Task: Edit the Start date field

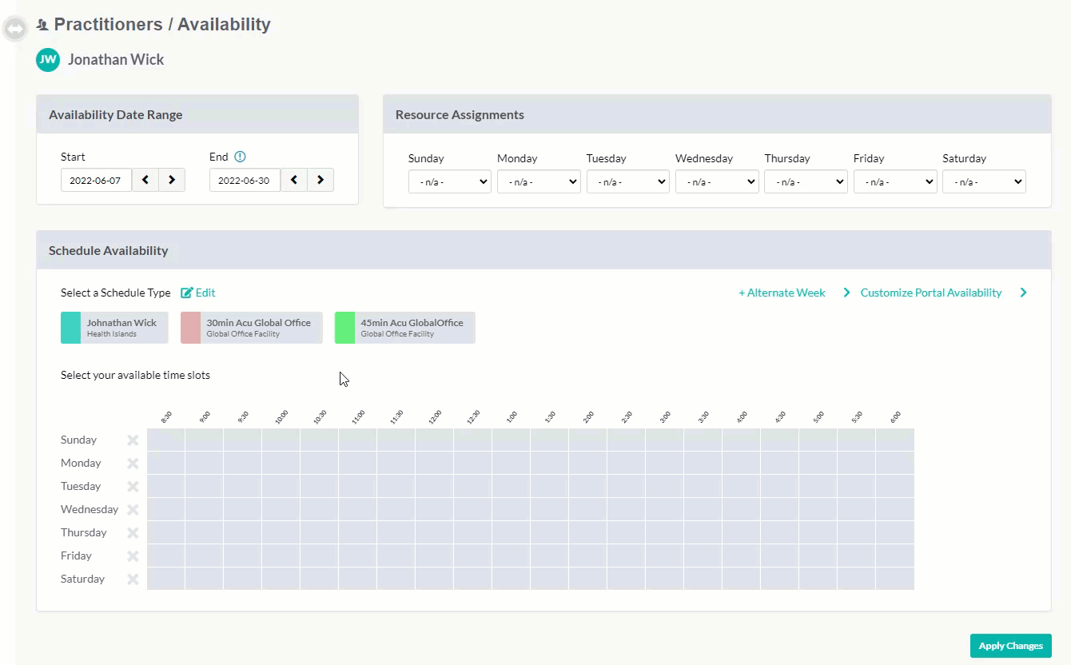Action: click(x=96, y=180)
